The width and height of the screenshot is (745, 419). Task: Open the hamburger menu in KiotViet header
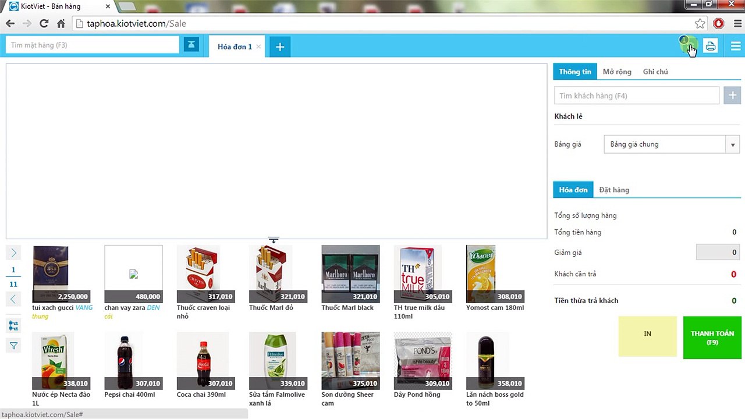click(736, 47)
